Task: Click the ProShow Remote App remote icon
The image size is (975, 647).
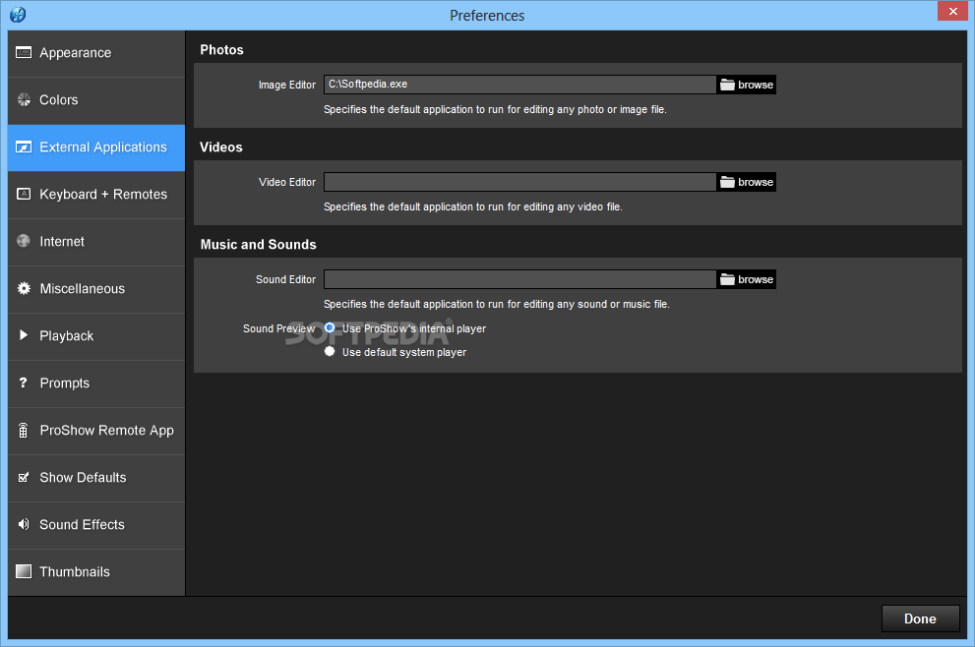Action: pyautogui.click(x=24, y=430)
